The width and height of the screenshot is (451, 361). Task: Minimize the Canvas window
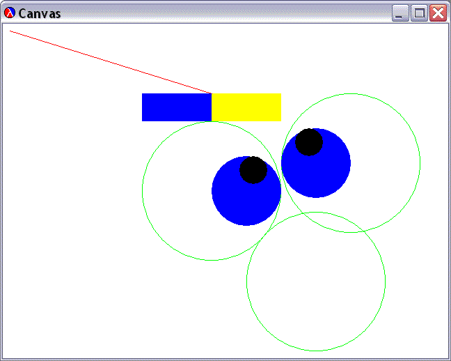pyautogui.click(x=400, y=13)
